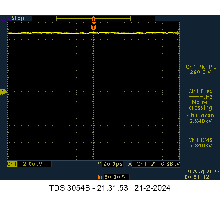Click the Tek logo in the top-left corner

5,18
